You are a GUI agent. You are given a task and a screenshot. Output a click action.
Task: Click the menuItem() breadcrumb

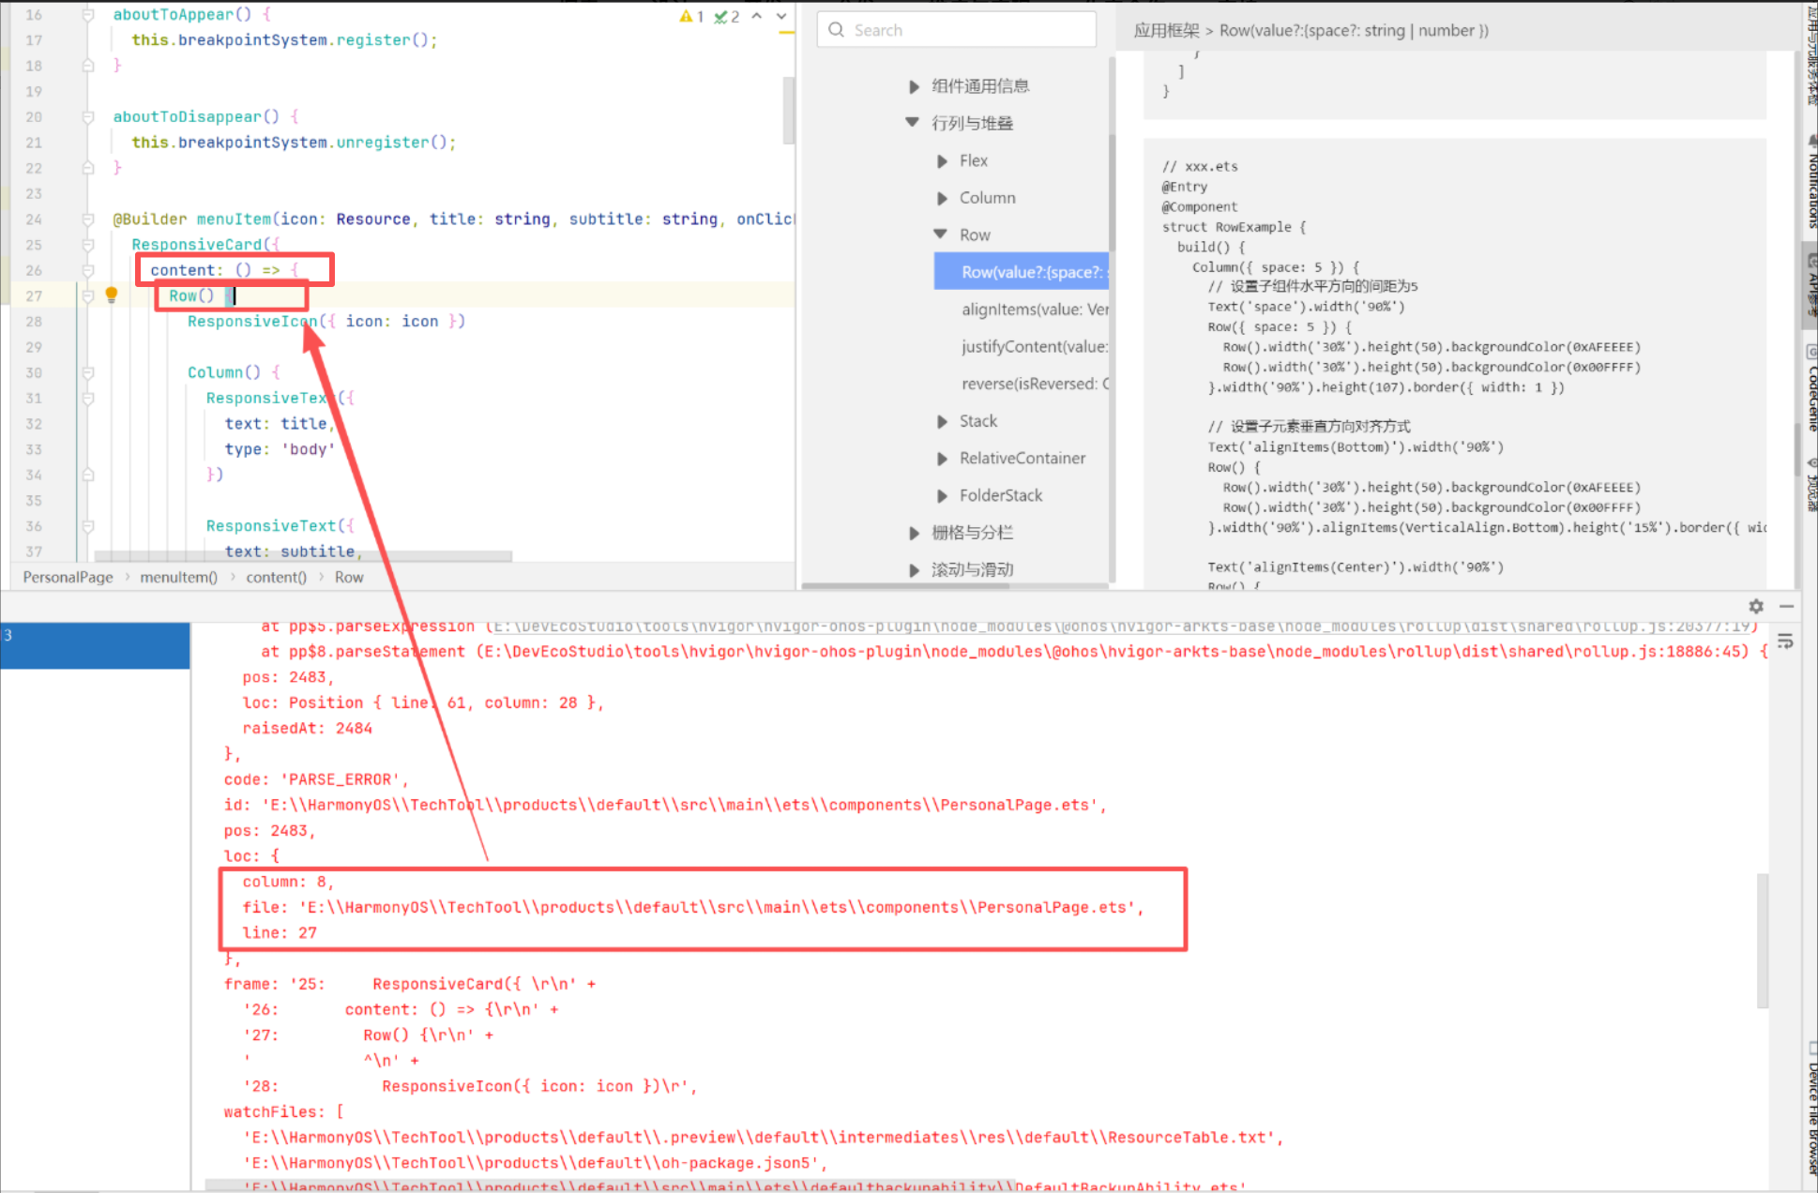tap(178, 577)
